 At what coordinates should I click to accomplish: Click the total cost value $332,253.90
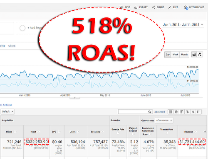coord(37,142)
